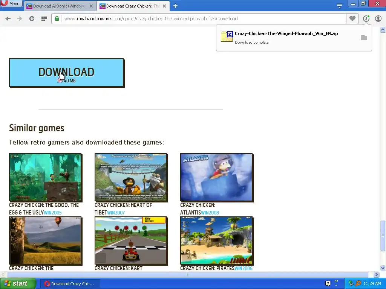Screen dimensions: 386x289
Task: Open the tab list menu icon
Action: pyautogui.click(x=339, y=6)
